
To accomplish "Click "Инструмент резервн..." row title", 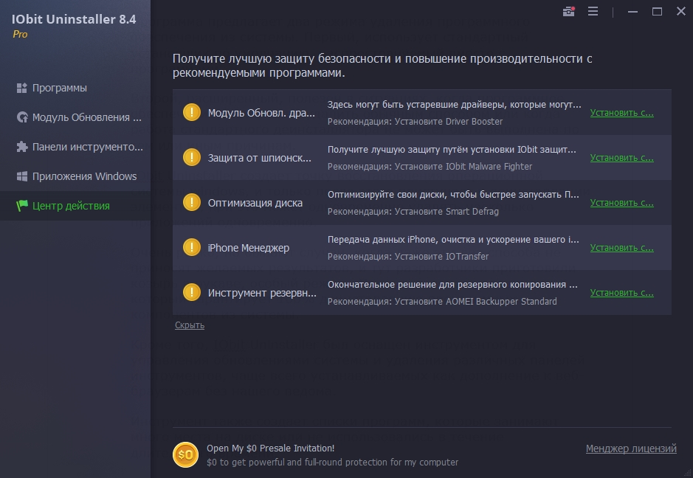I will click(262, 294).
